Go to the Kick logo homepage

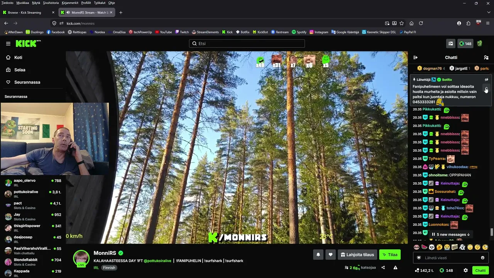tap(28, 43)
